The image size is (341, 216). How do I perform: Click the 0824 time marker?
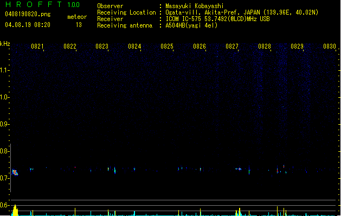(x=134, y=46)
